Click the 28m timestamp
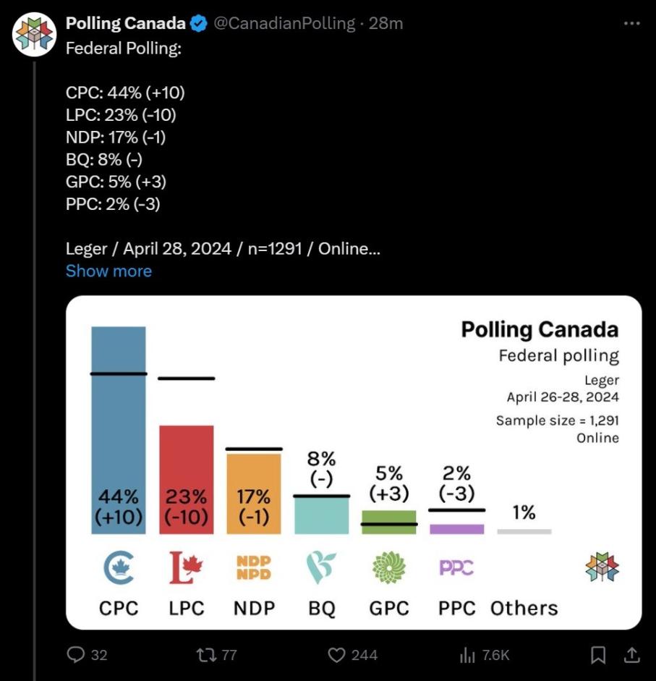Viewport: 656px width, 681px height. pos(385,23)
